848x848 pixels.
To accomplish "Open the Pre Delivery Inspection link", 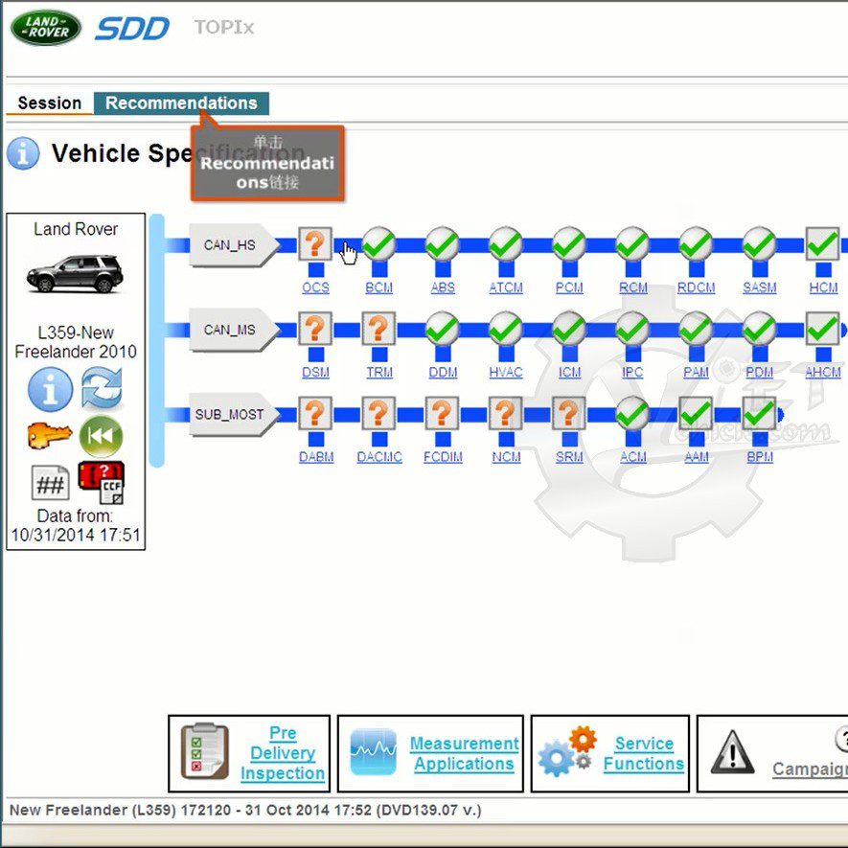I will click(283, 753).
